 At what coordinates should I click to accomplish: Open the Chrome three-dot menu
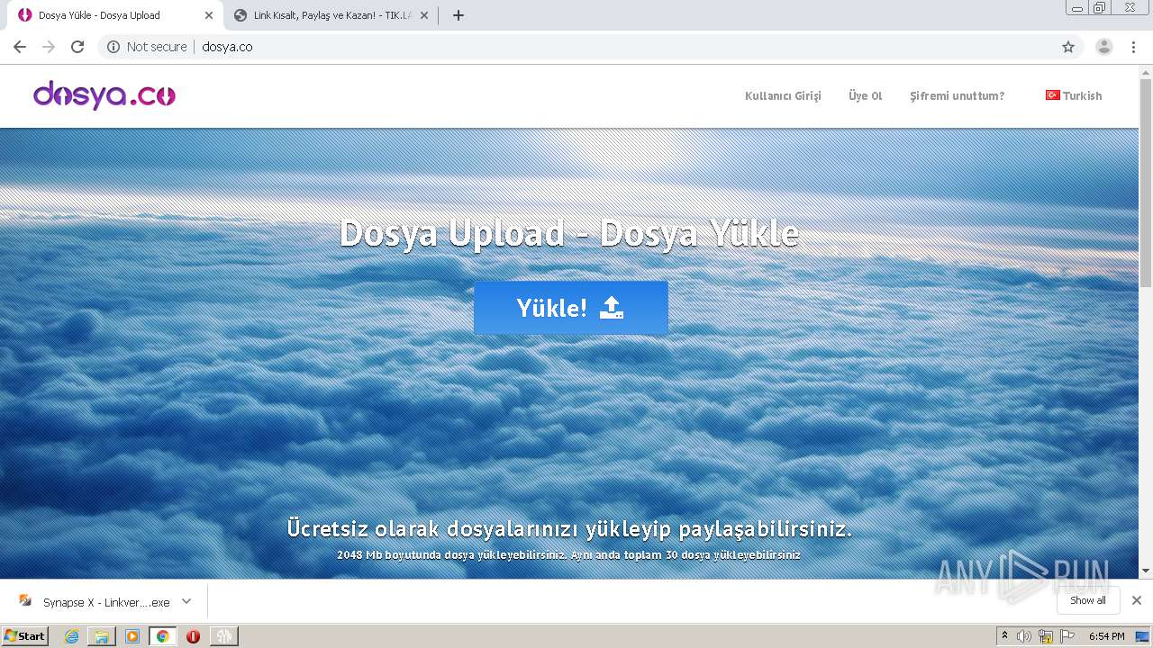(x=1134, y=47)
